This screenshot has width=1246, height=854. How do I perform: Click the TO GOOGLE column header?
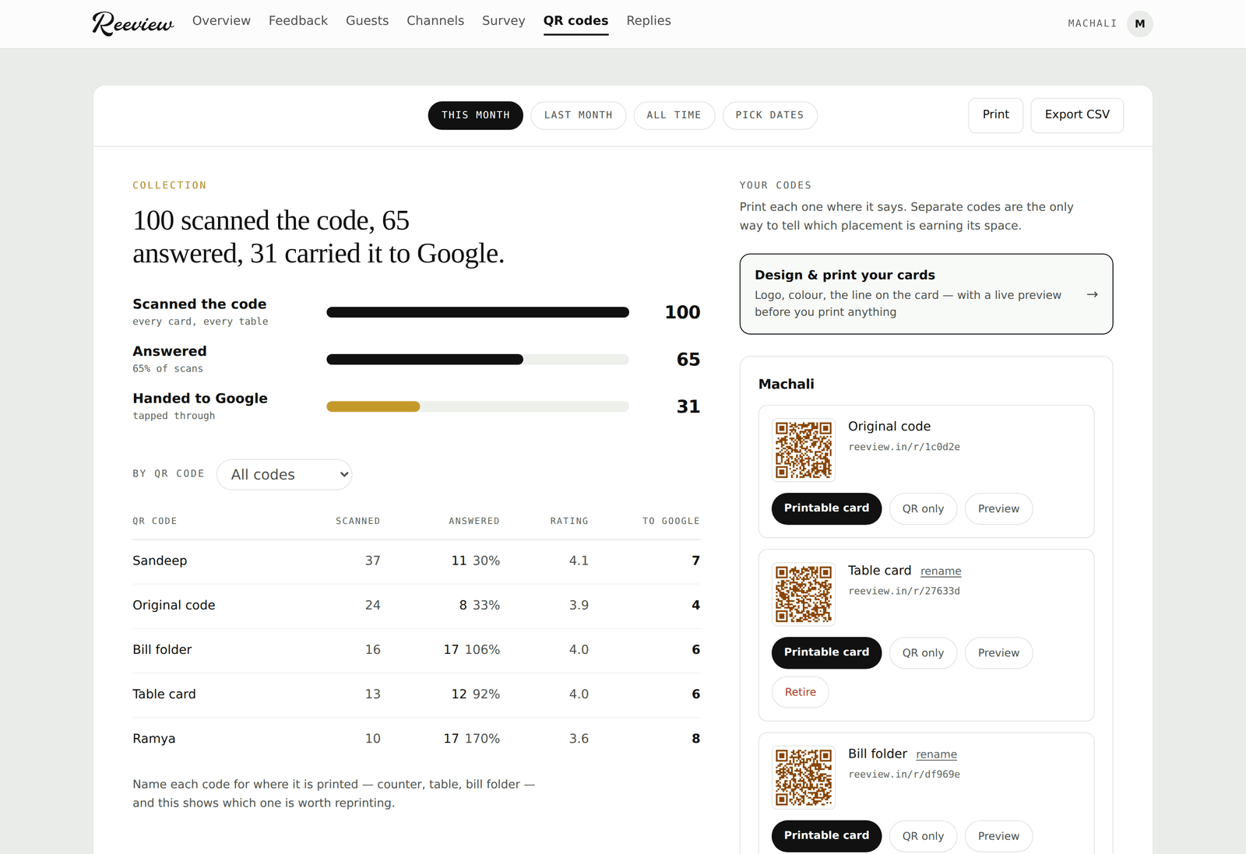(671, 522)
